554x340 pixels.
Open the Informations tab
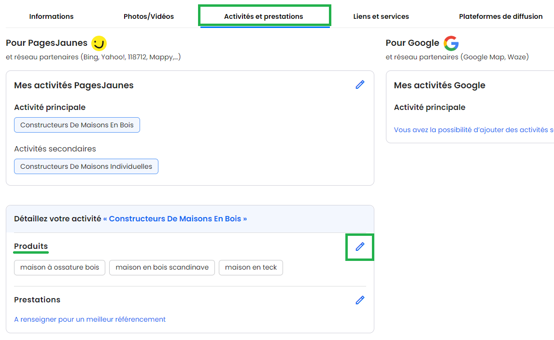tap(51, 16)
